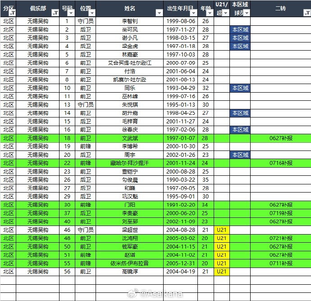The width and height of the screenshot is (311, 301).
Task: Click the 0716补报 cell
Action: click(281, 163)
